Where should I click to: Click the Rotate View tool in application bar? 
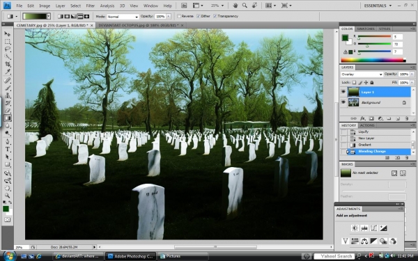pos(254,6)
